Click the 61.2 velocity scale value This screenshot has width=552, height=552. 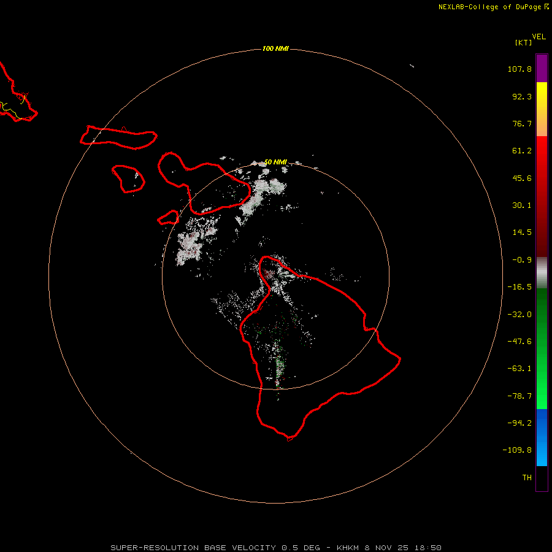(522, 151)
